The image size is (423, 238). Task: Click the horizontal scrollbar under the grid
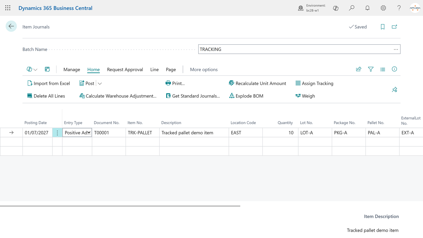(x=120, y=206)
